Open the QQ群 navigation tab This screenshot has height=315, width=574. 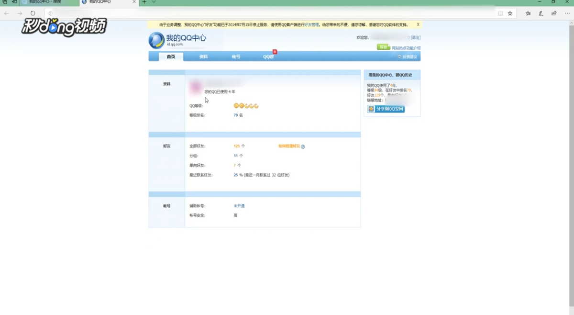tap(269, 57)
